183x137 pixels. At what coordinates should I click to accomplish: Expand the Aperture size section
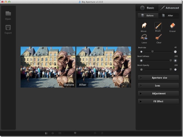click(x=158, y=78)
